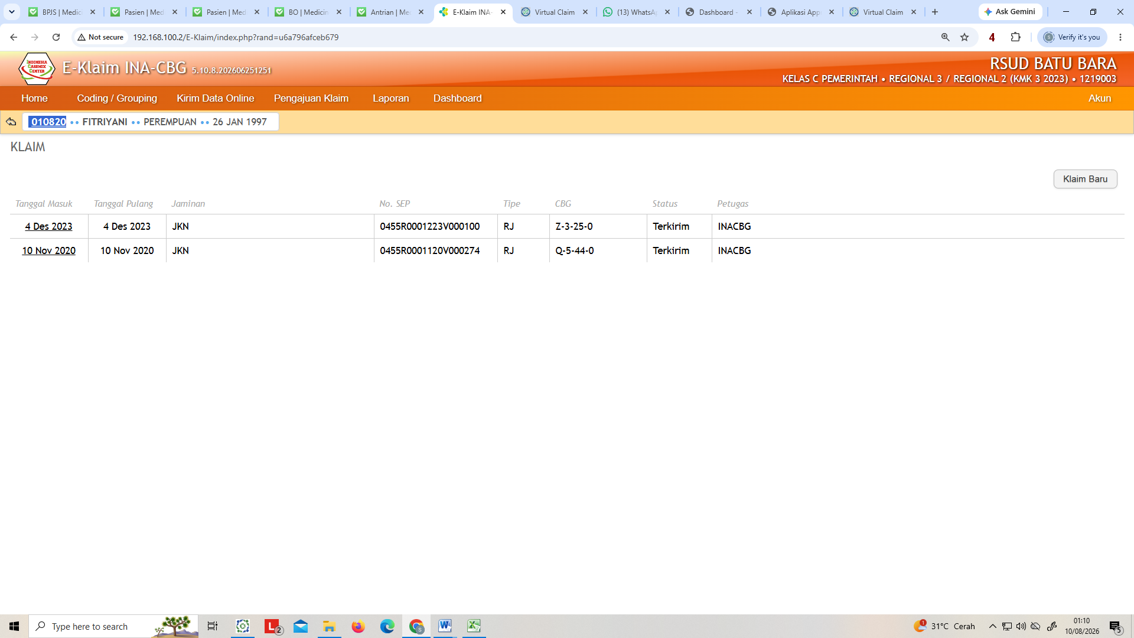
Task: Open Excel from the taskbar
Action: pos(474,626)
